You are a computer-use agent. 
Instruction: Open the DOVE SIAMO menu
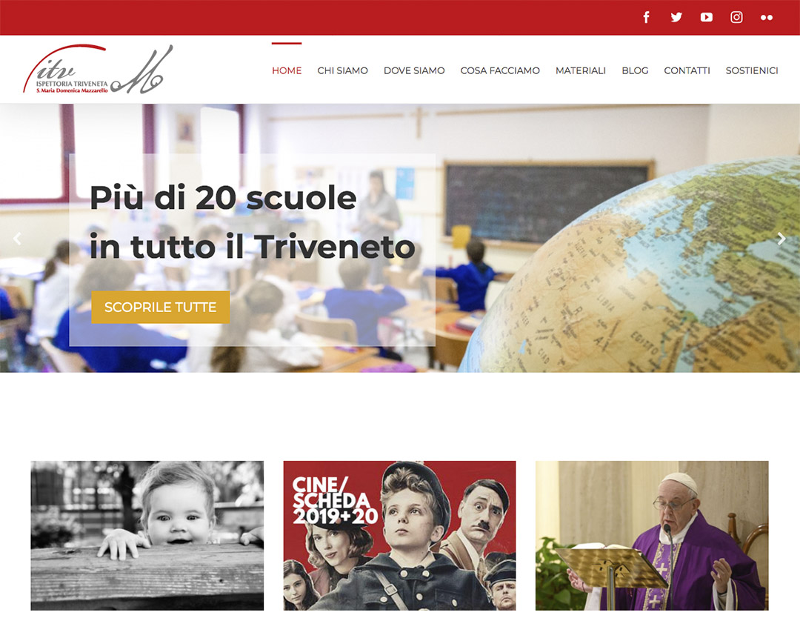[x=414, y=70]
